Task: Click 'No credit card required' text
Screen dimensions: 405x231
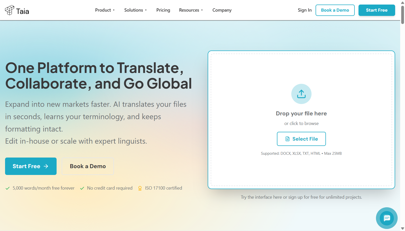Action: [x=110, y=188]
